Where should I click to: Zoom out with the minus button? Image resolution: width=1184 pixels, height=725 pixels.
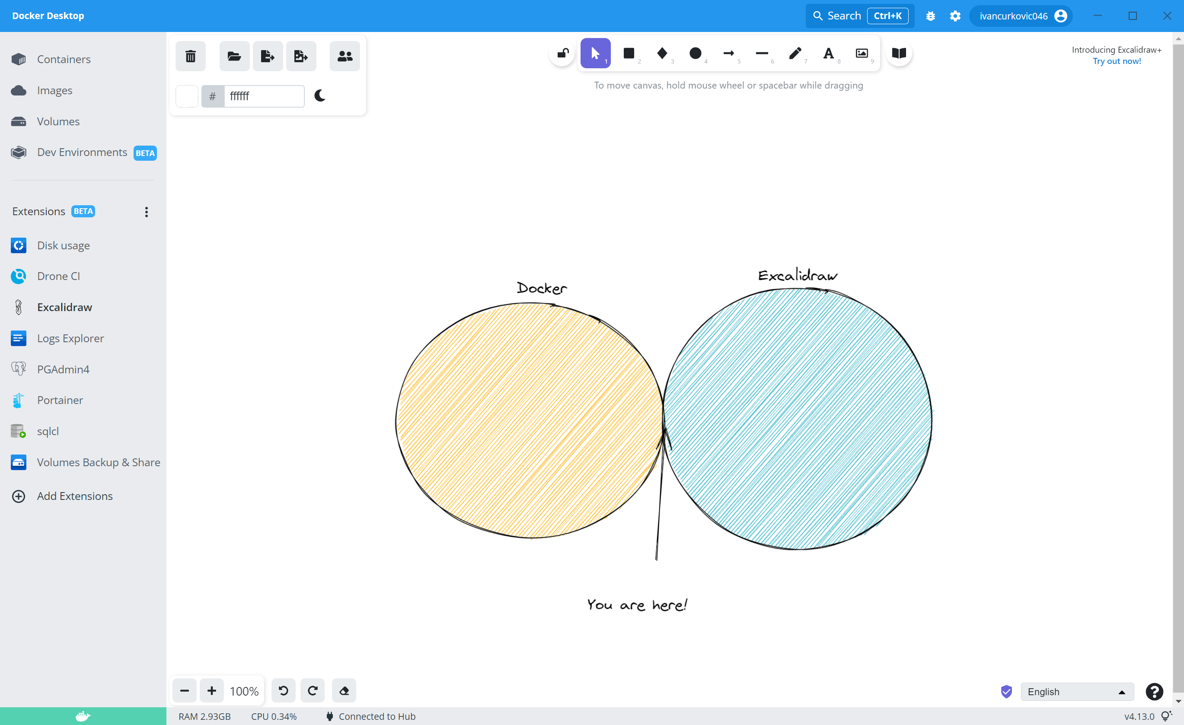point(185,691)
